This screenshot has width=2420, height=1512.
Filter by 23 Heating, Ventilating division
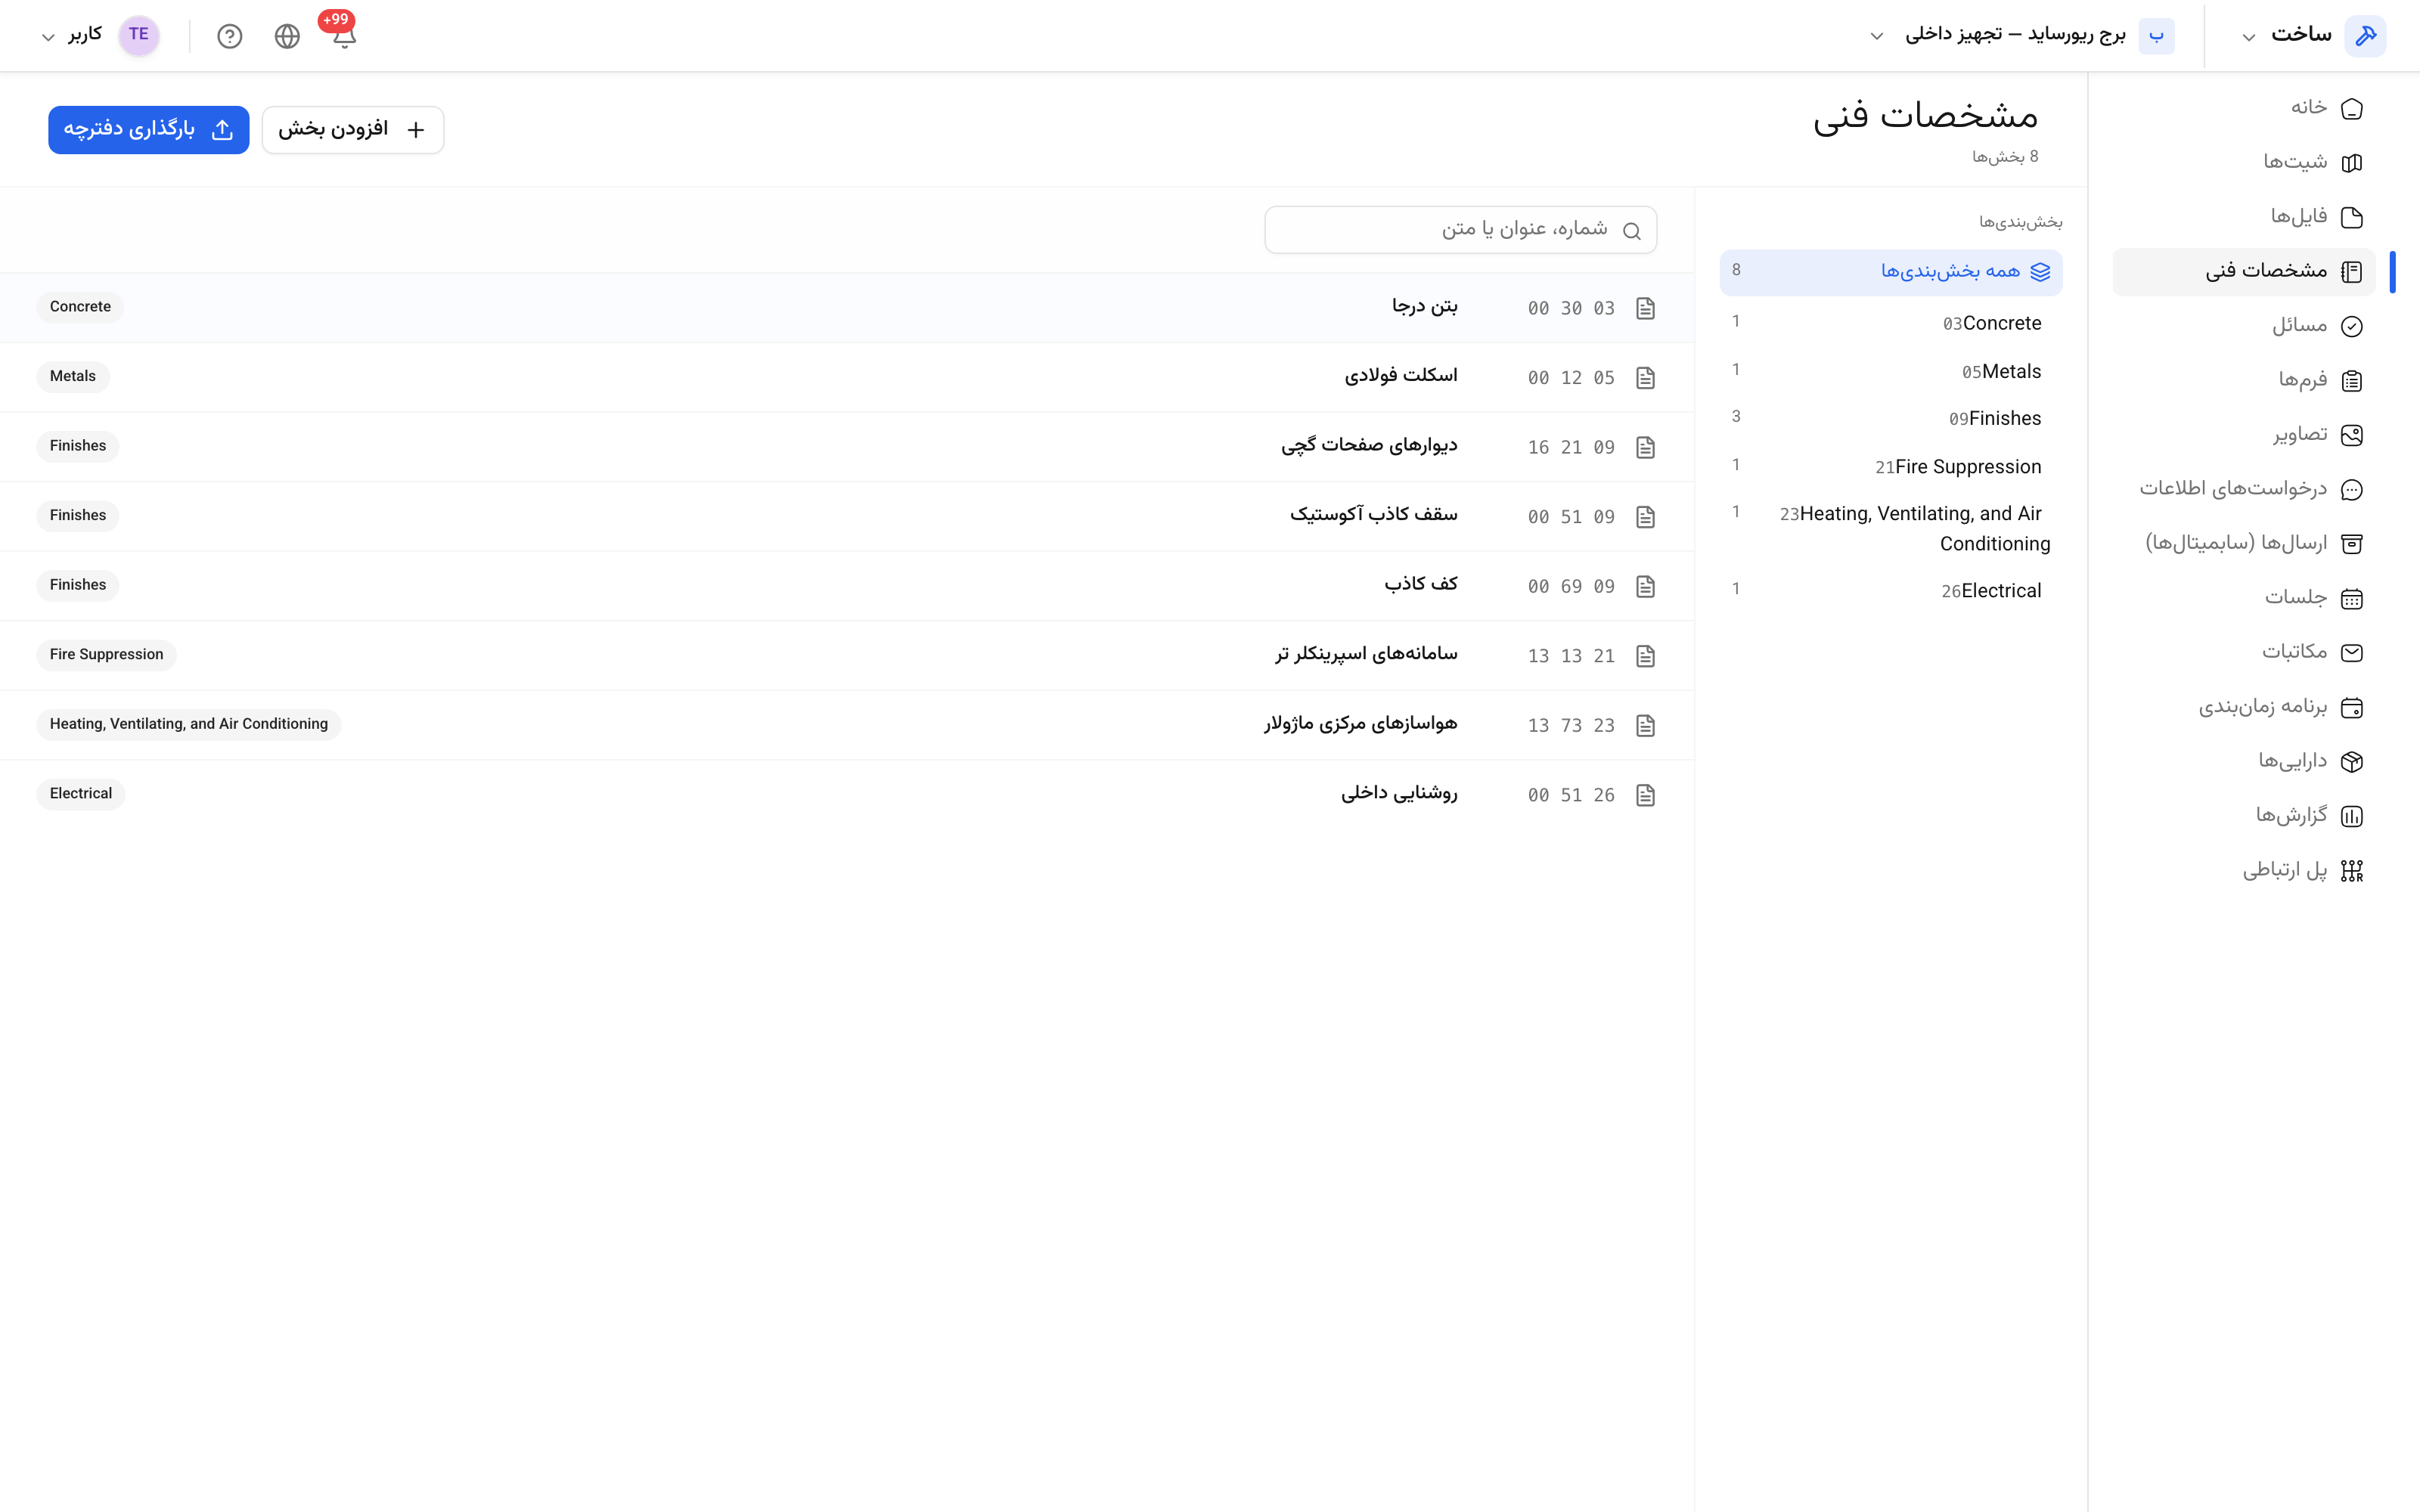1890,528
